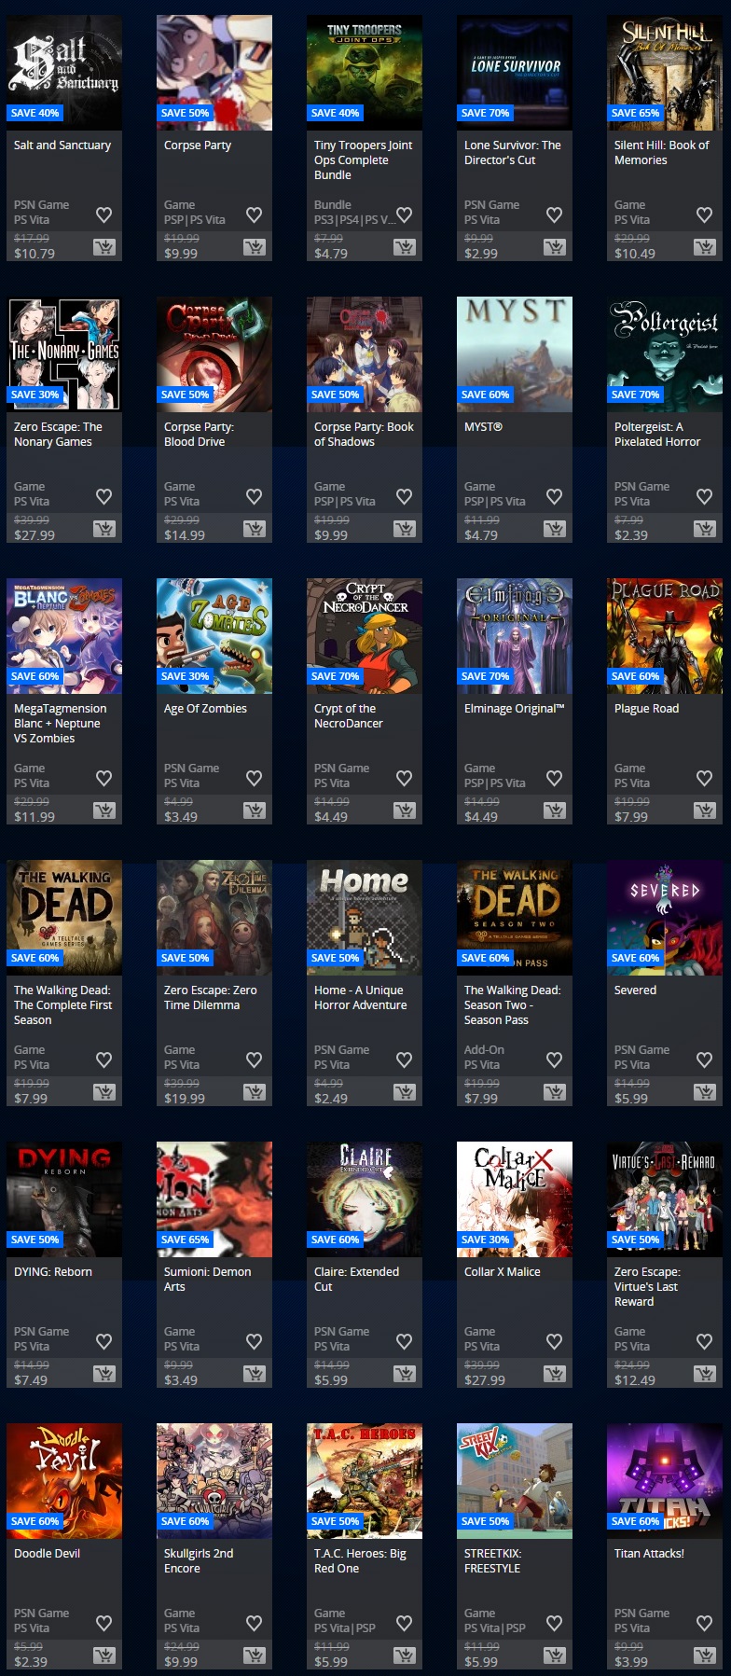The height and width of the screenshot is (1676, 731).
Task: Add Titan Attacks! to cart
Action: 705,1655
